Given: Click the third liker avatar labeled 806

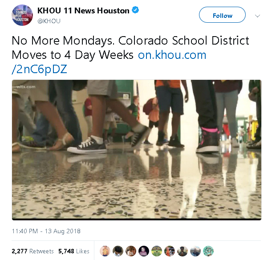Looking at the screenshot, I should [131, 251].
